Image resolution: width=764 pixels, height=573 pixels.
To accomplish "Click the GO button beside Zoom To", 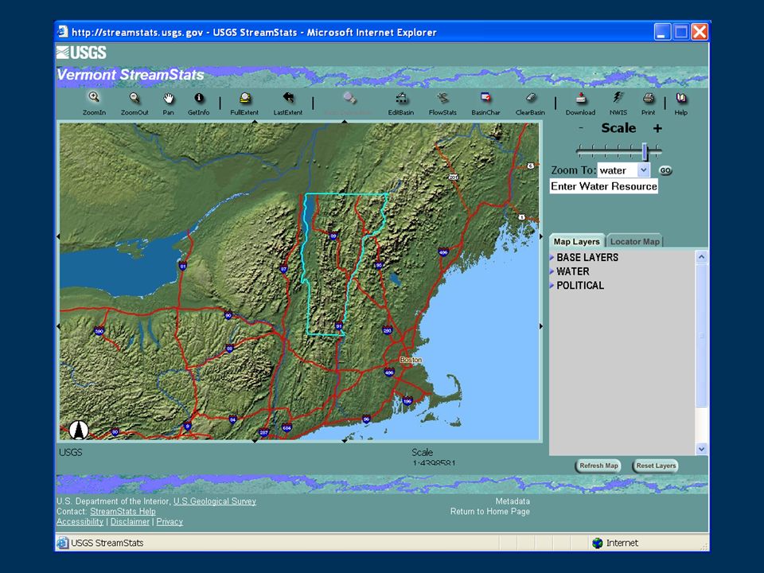I will 665,170.
